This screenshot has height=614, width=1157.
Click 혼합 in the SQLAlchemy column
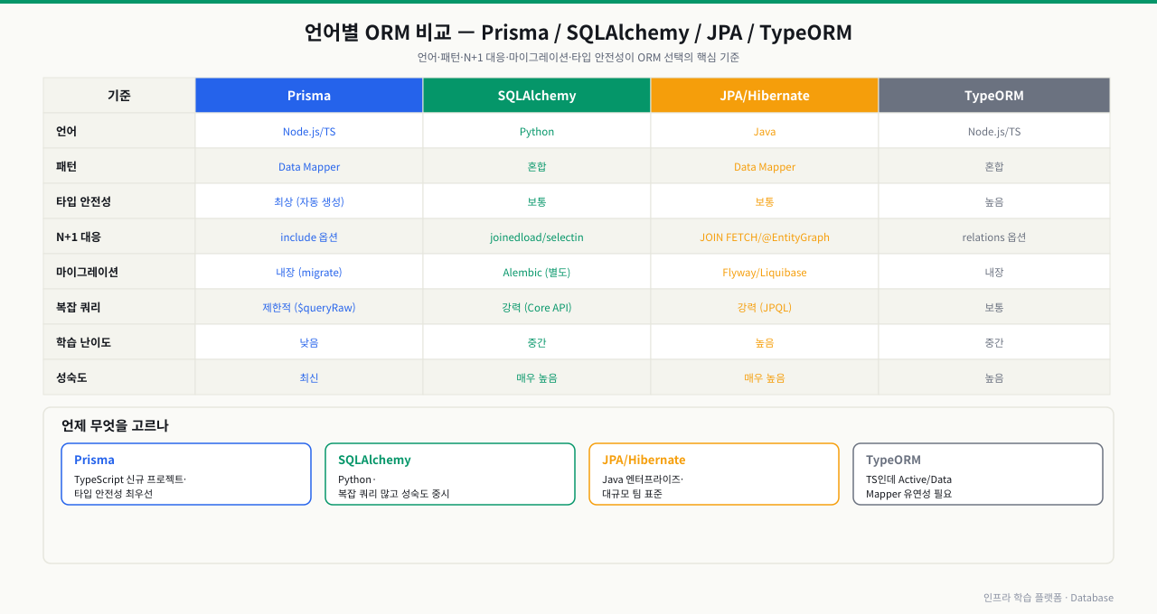tap(537, 166)
